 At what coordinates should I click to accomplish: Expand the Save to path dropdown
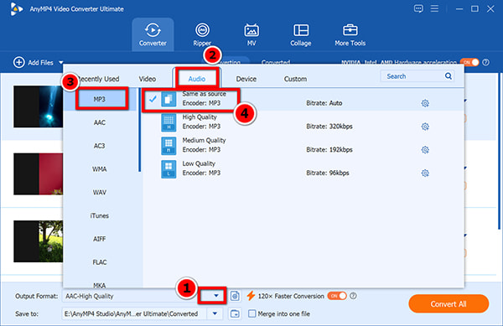tap(215, 313)
